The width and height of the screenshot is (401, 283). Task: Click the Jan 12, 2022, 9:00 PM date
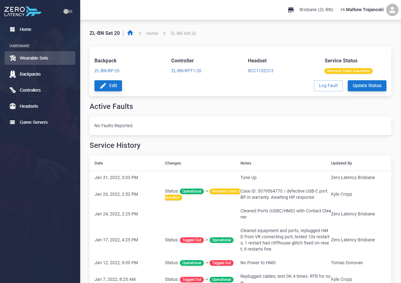coord(116,263)
